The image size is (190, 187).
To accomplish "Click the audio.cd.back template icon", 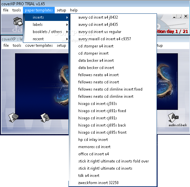I will (174, 118).
